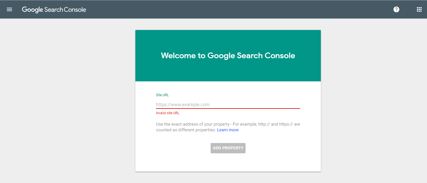Click the Welcome to Google Search Console heading
The height and width of the screenshot is (183, 427).
click(228, 55)
